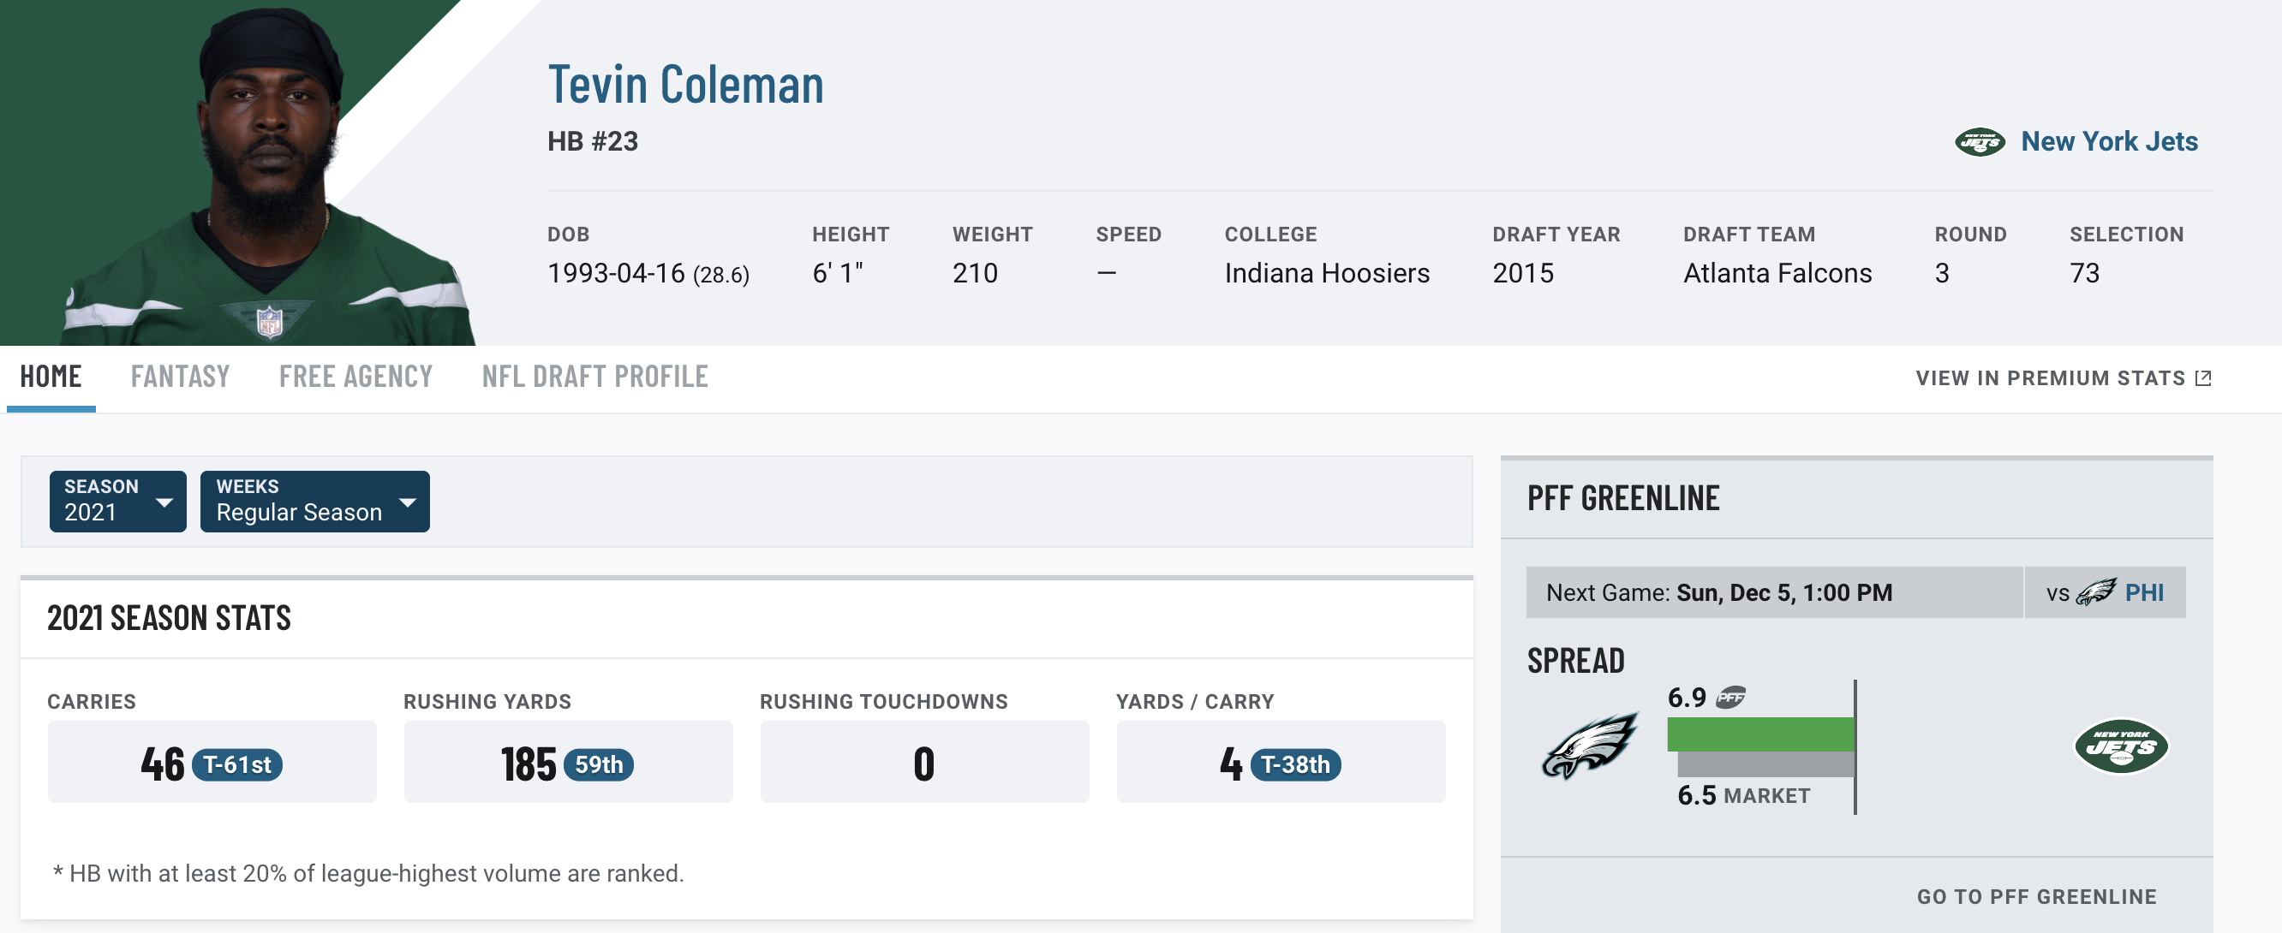
Task: Select the NFL Draft Profile tab
Action: [x=595, y=375]
